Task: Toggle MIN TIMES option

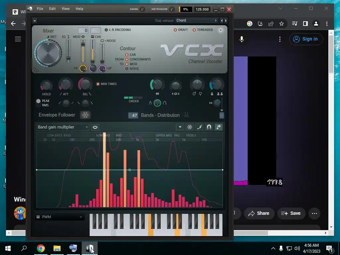Action: click(x=107, y=84)
